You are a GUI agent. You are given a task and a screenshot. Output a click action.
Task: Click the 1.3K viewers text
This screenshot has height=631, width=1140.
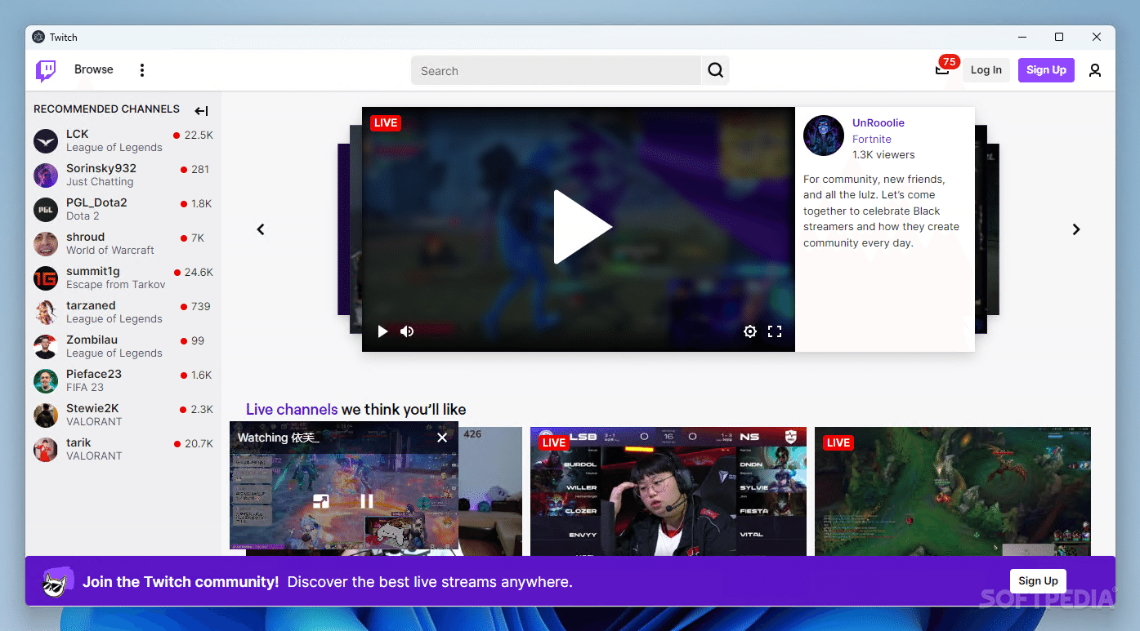point(883,154)
